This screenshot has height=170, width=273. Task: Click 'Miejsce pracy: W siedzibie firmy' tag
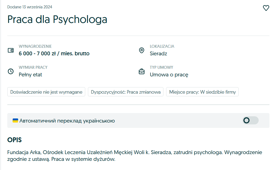(202, 92)
